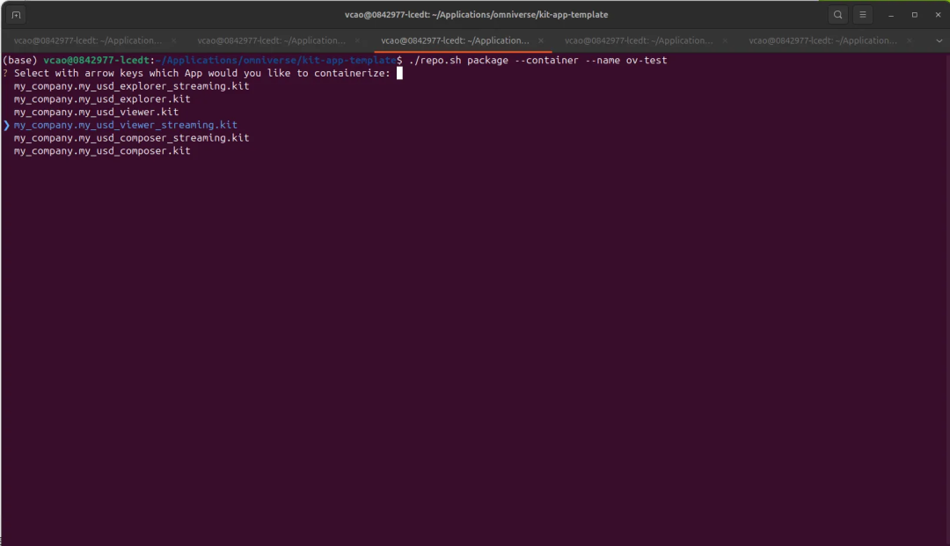Switch to the fifth terminal tab
Viewport: 950px width, 546px height.
pos(822,40)
